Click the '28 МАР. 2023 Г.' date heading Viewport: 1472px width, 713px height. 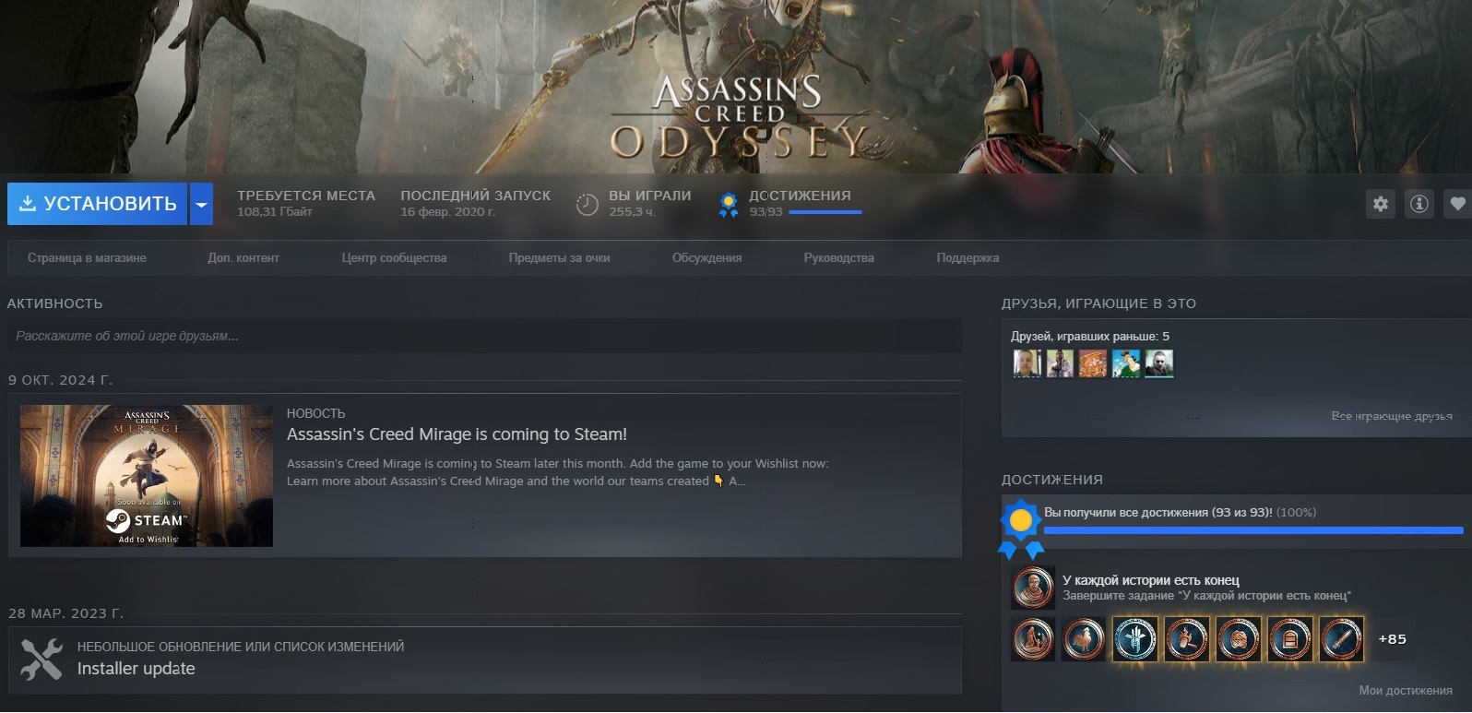coord(65,613)
